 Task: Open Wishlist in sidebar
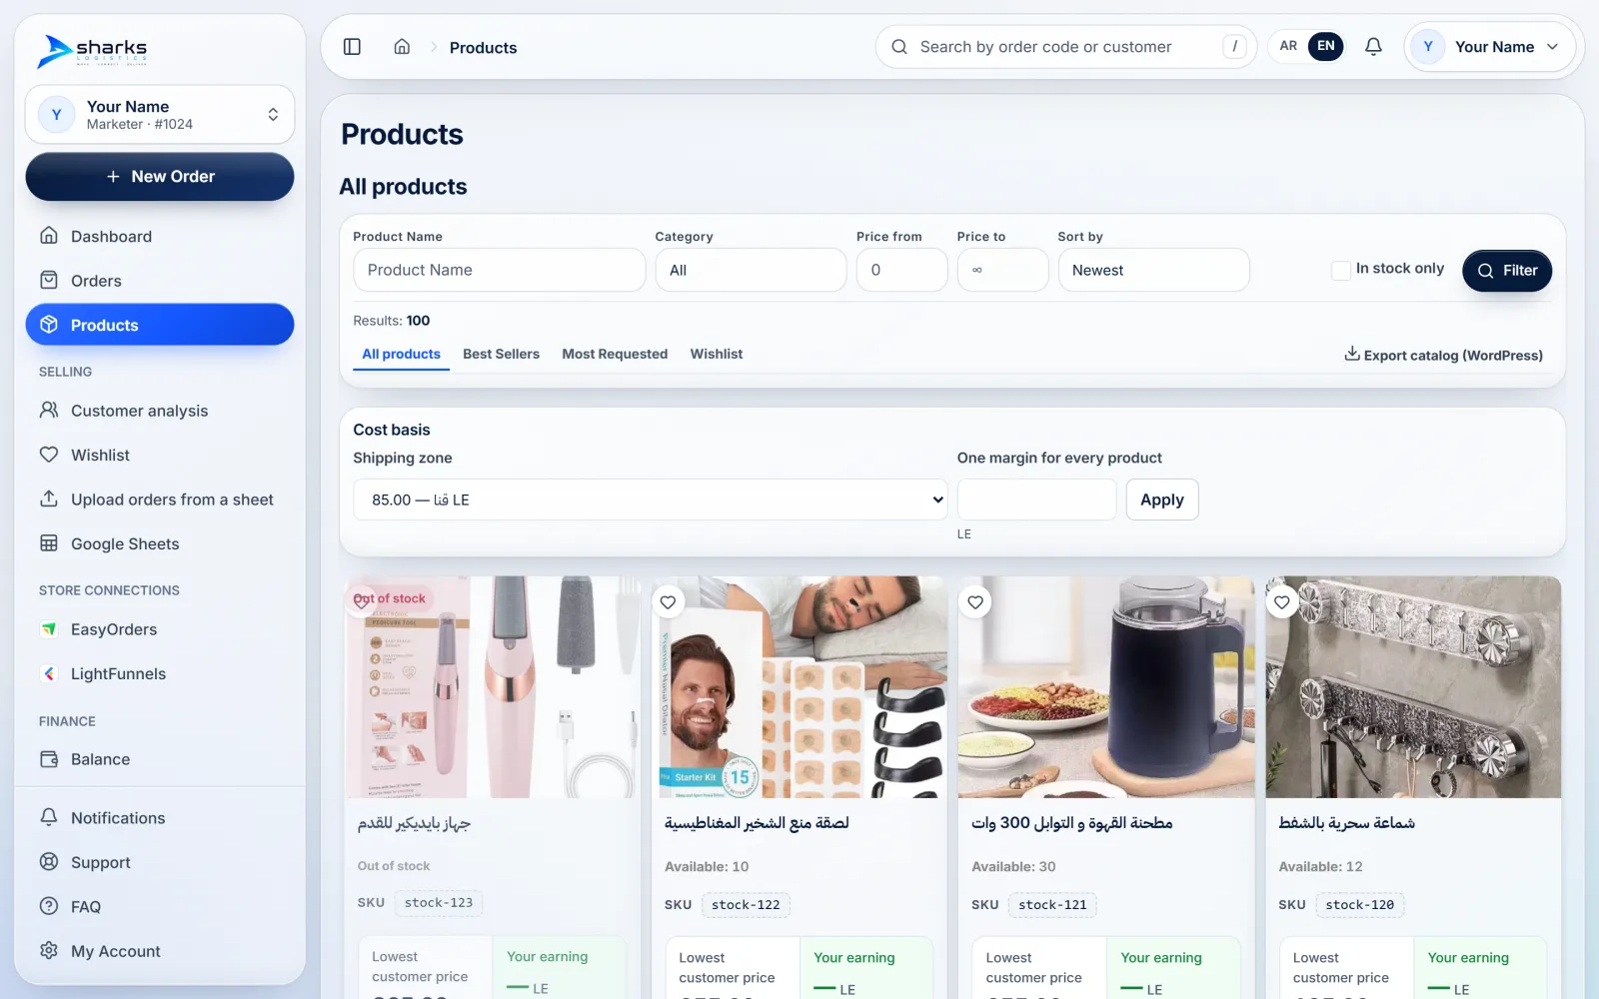tap(160, 455)
